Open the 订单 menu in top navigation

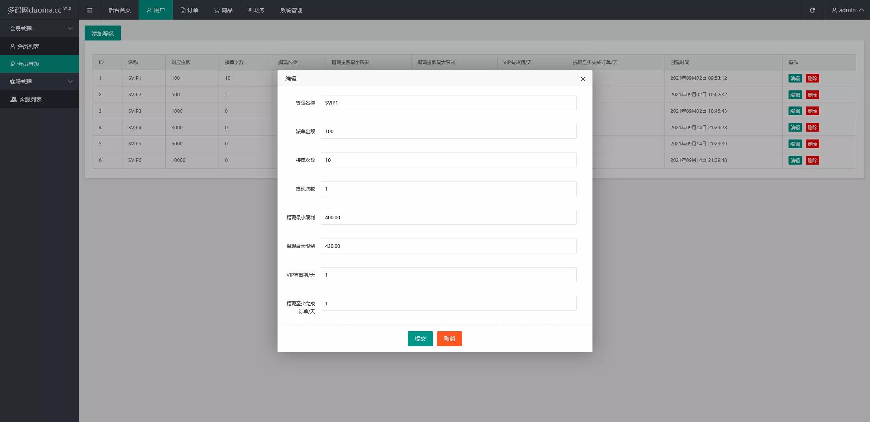(x=189, y=10)
